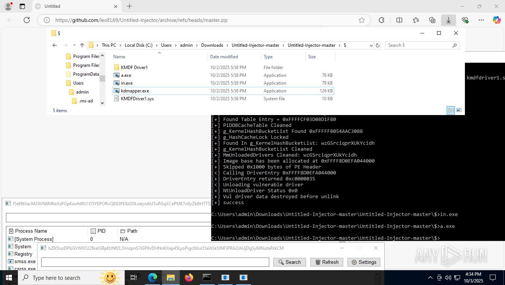Viewport: 505px width, 285px height.
Task: Click Downloads in Explorer breadcrumb
Action: click(x=212, y=45)
